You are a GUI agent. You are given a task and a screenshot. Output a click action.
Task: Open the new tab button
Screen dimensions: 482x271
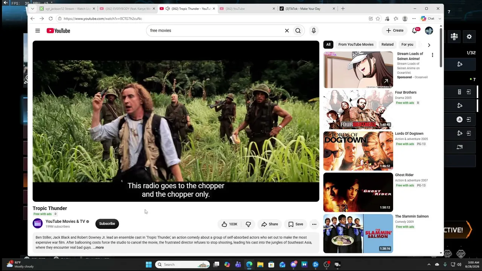pyautogui.click(x=343, y=9)
